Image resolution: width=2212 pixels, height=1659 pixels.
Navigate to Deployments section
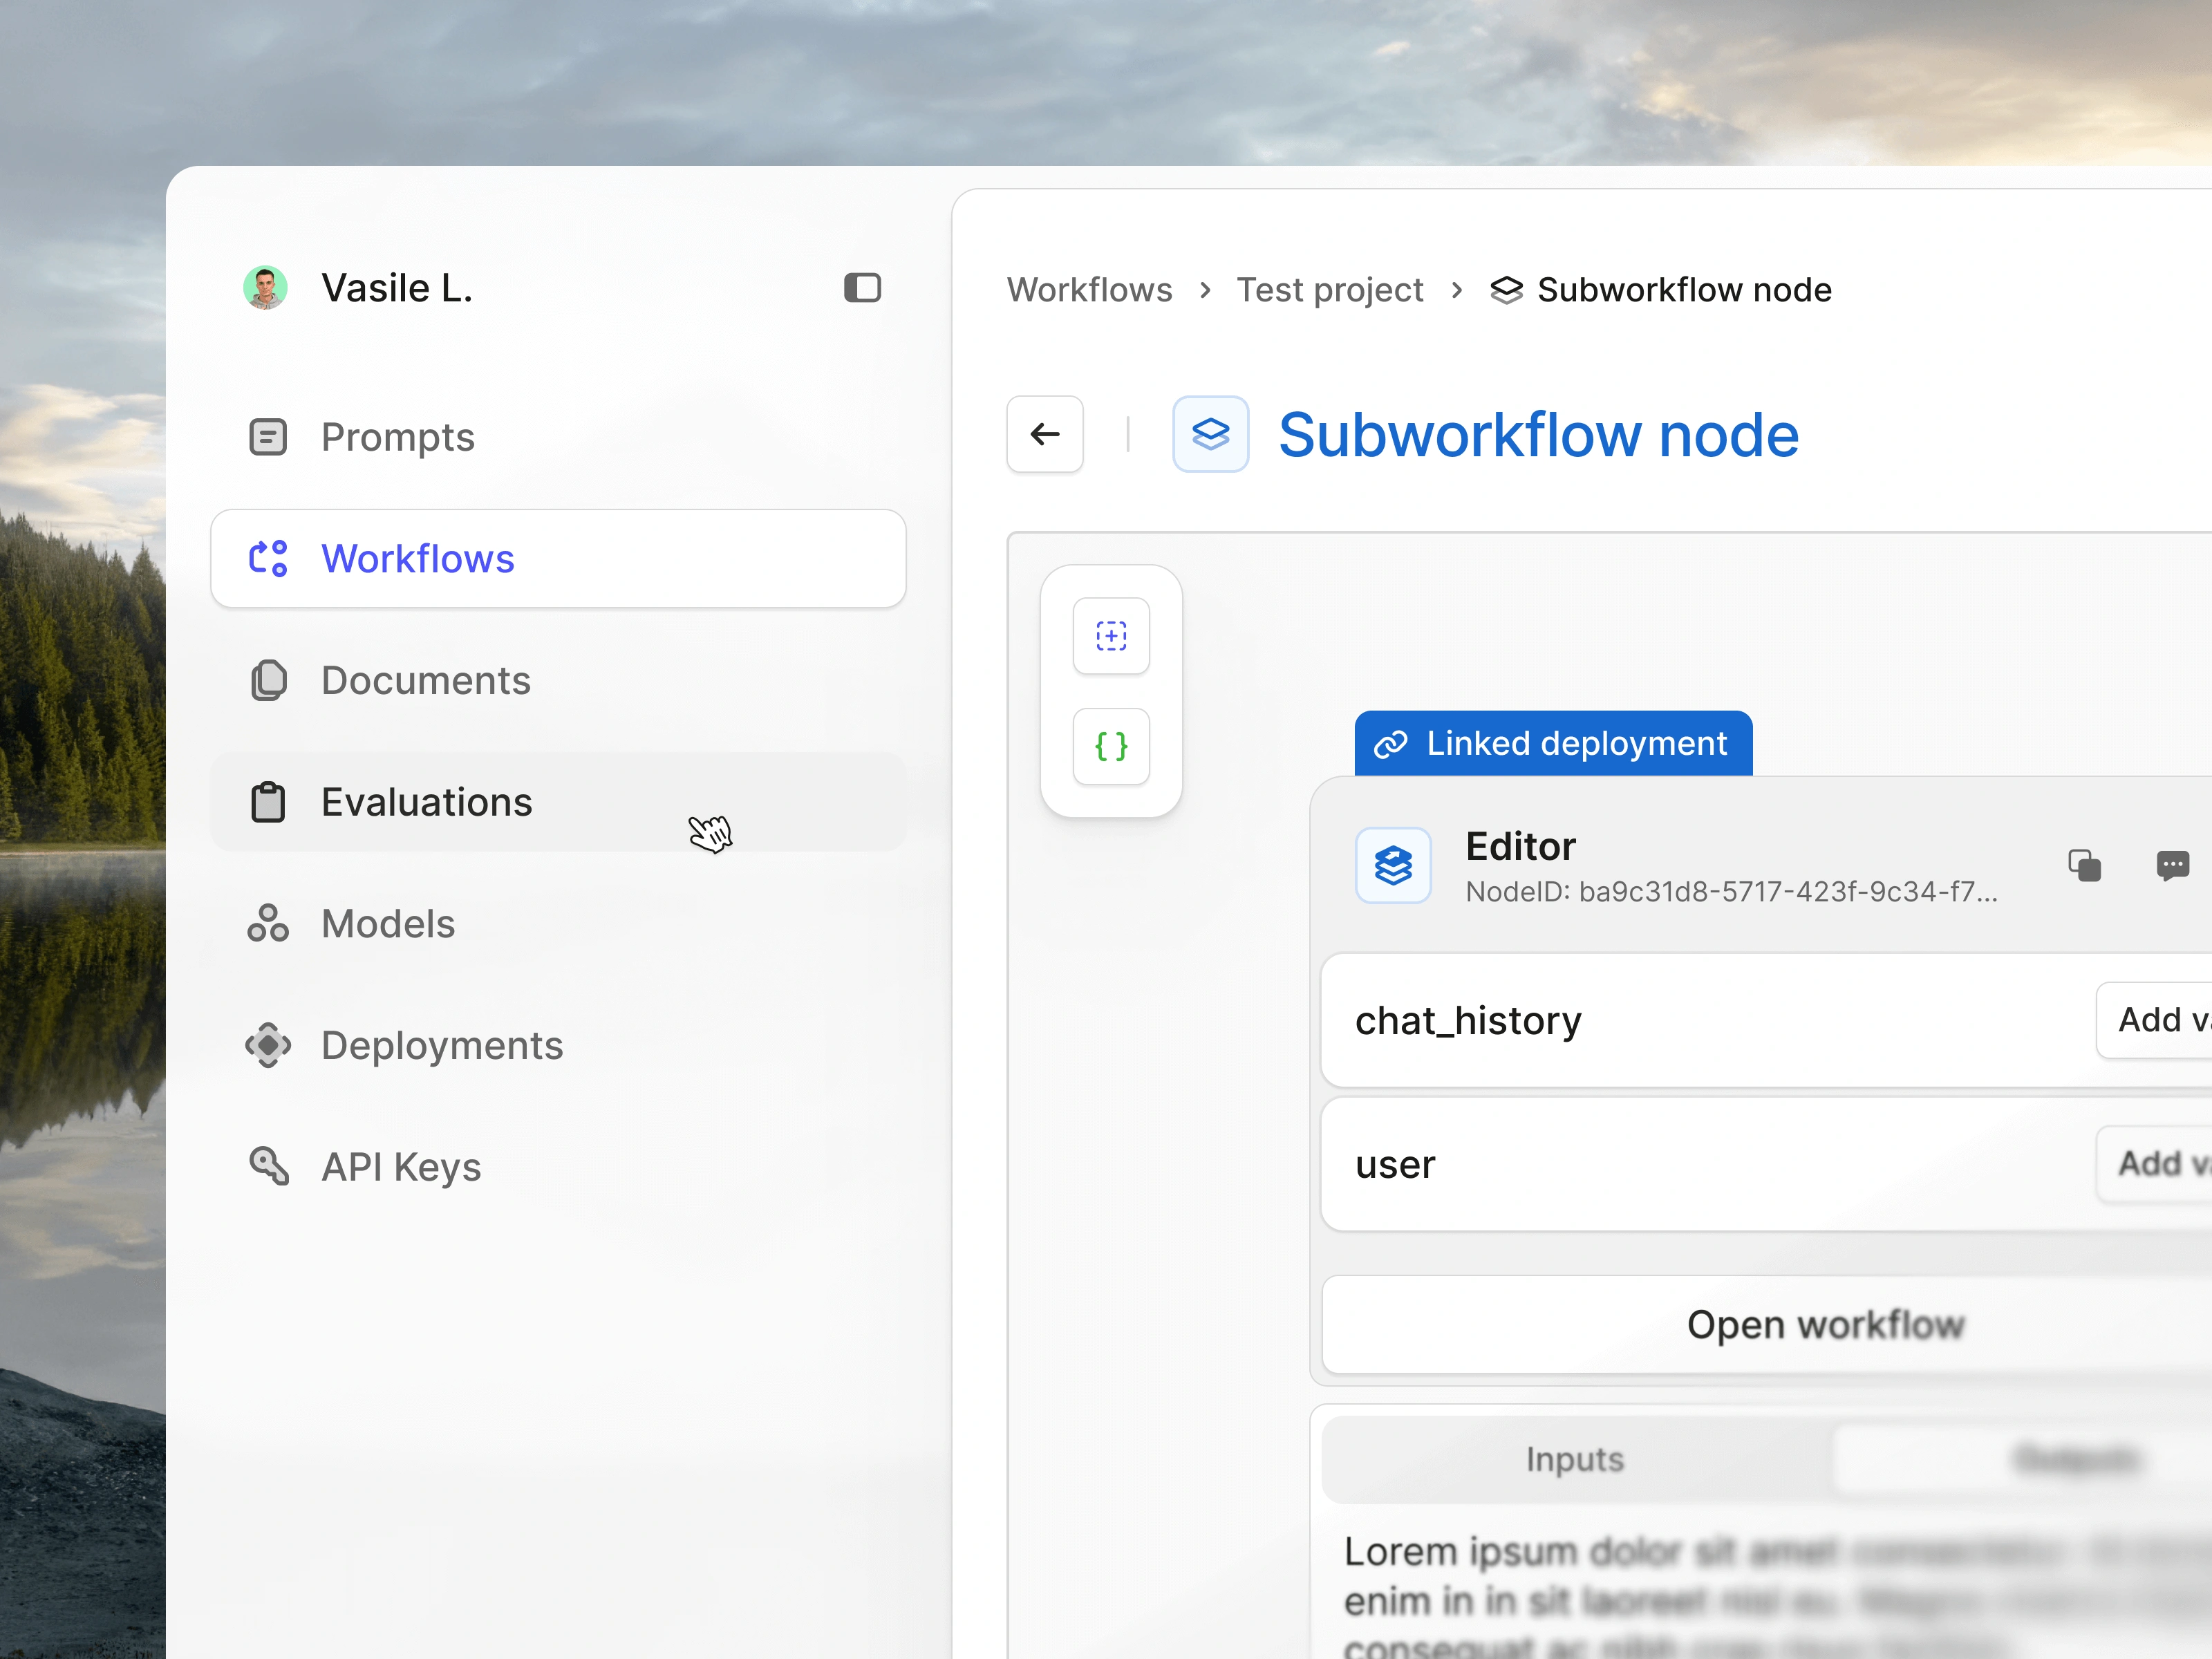[x=558, y=1045]
